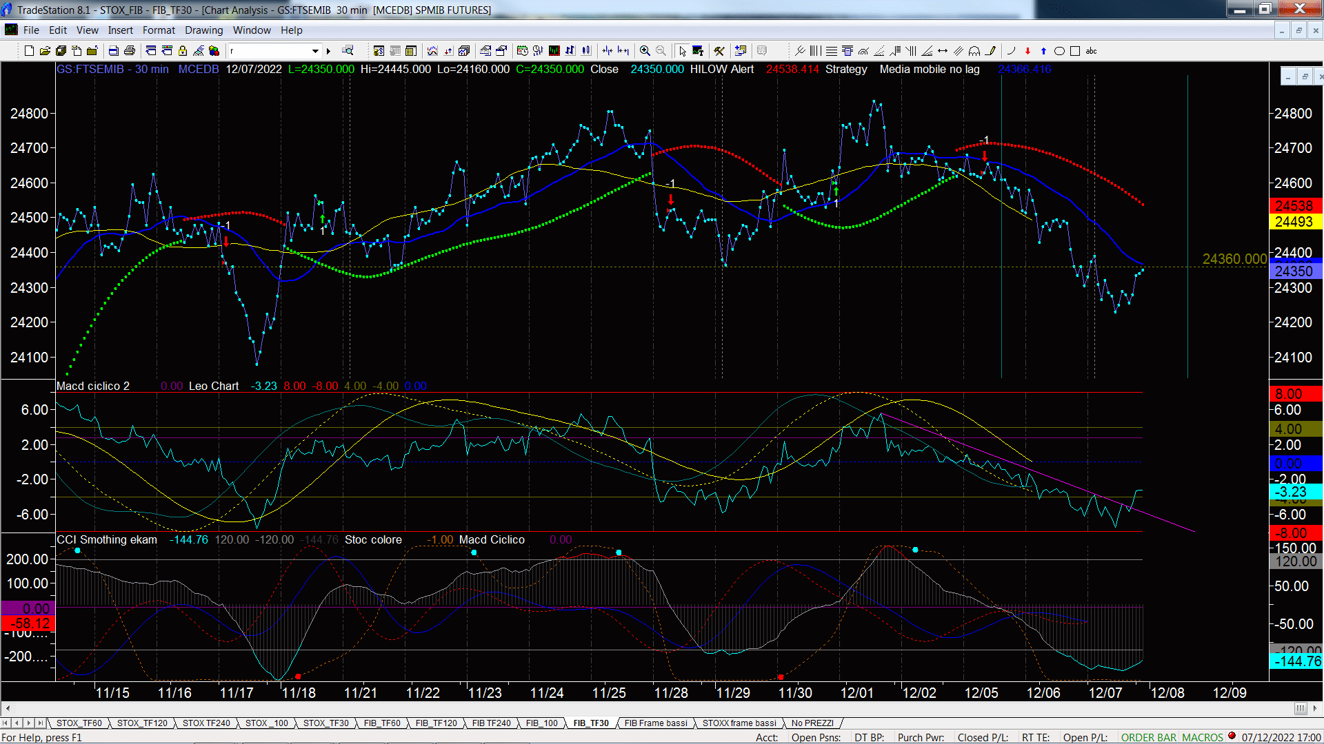Open the View menu
The image size is (1324, 744).
tap(88, 30)
